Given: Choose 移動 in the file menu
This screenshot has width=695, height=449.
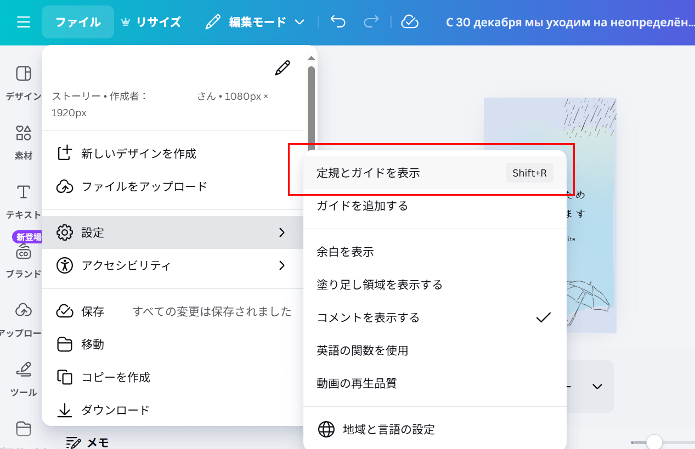Looking at the screenshot, I should coord(172,344).
